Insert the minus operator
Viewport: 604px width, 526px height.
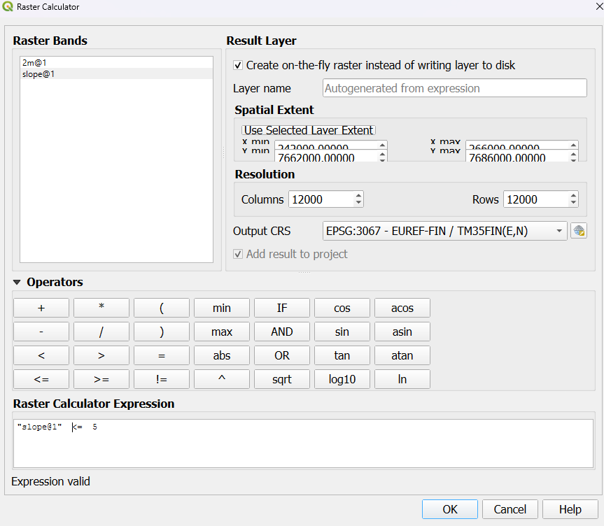pos(41,332)
